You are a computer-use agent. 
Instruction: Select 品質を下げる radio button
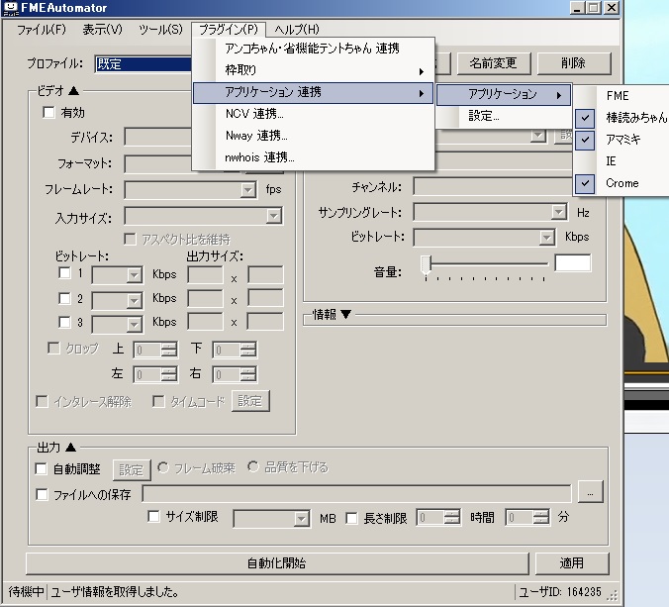click(253, 467)
